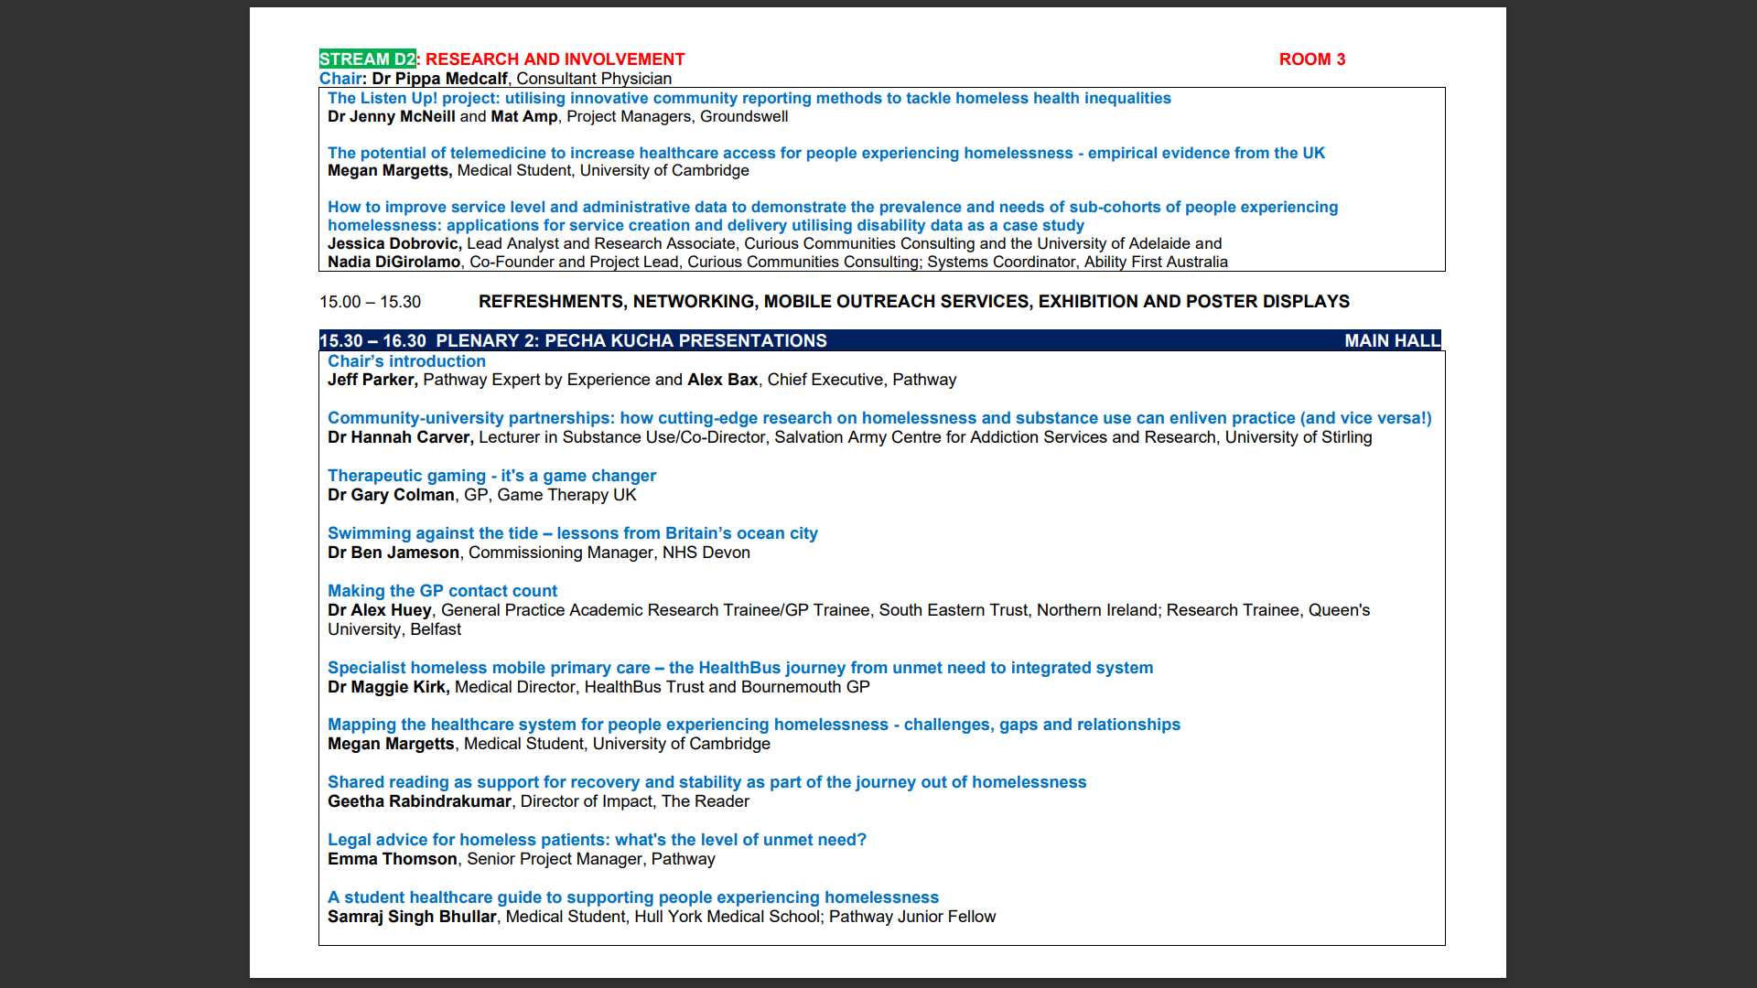Click 'Jeff Parker' speaker name

(372, 380)
